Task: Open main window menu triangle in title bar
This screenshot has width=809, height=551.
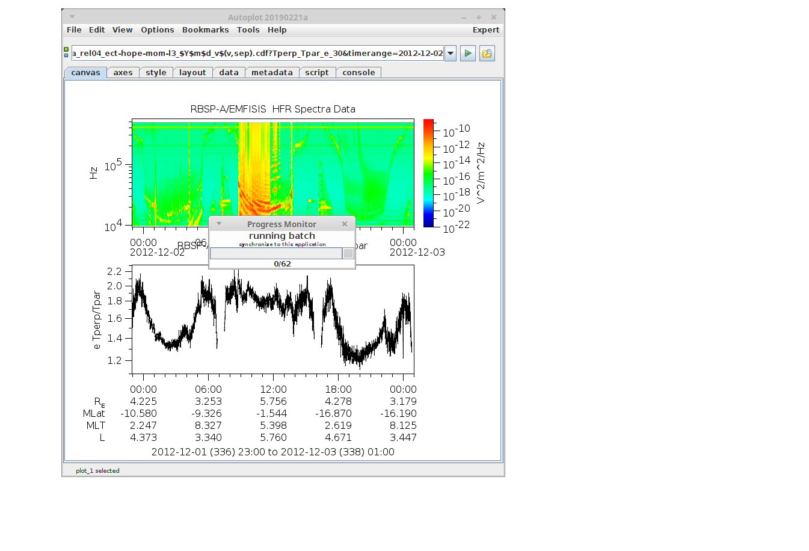Action: click(x=72, y=17)
